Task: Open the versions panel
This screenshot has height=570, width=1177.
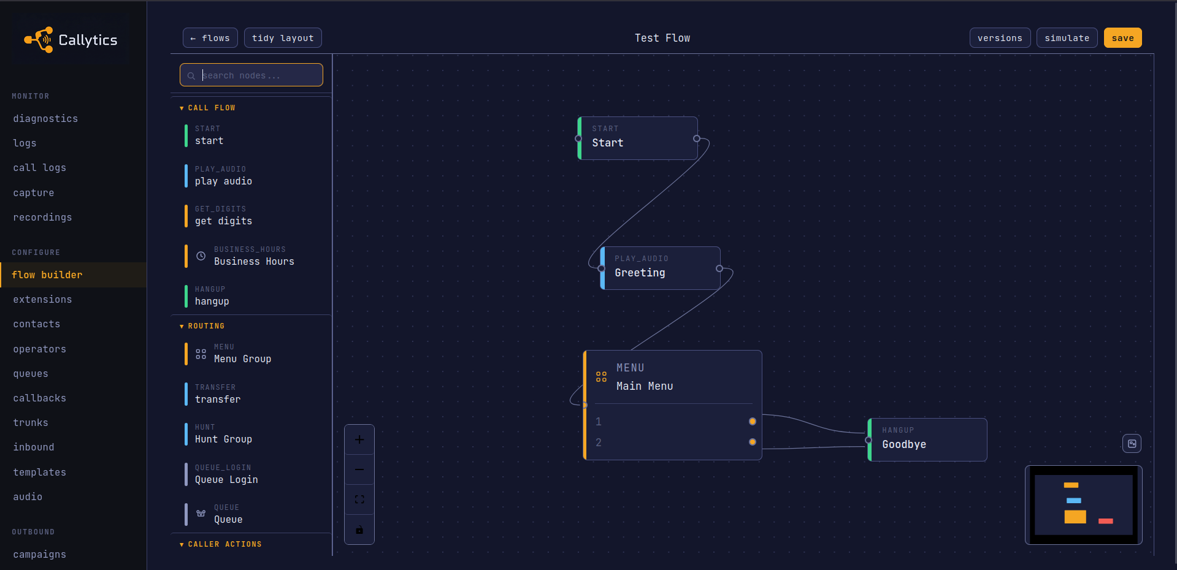Action: pyautogui.click(x=1000, y=38)
